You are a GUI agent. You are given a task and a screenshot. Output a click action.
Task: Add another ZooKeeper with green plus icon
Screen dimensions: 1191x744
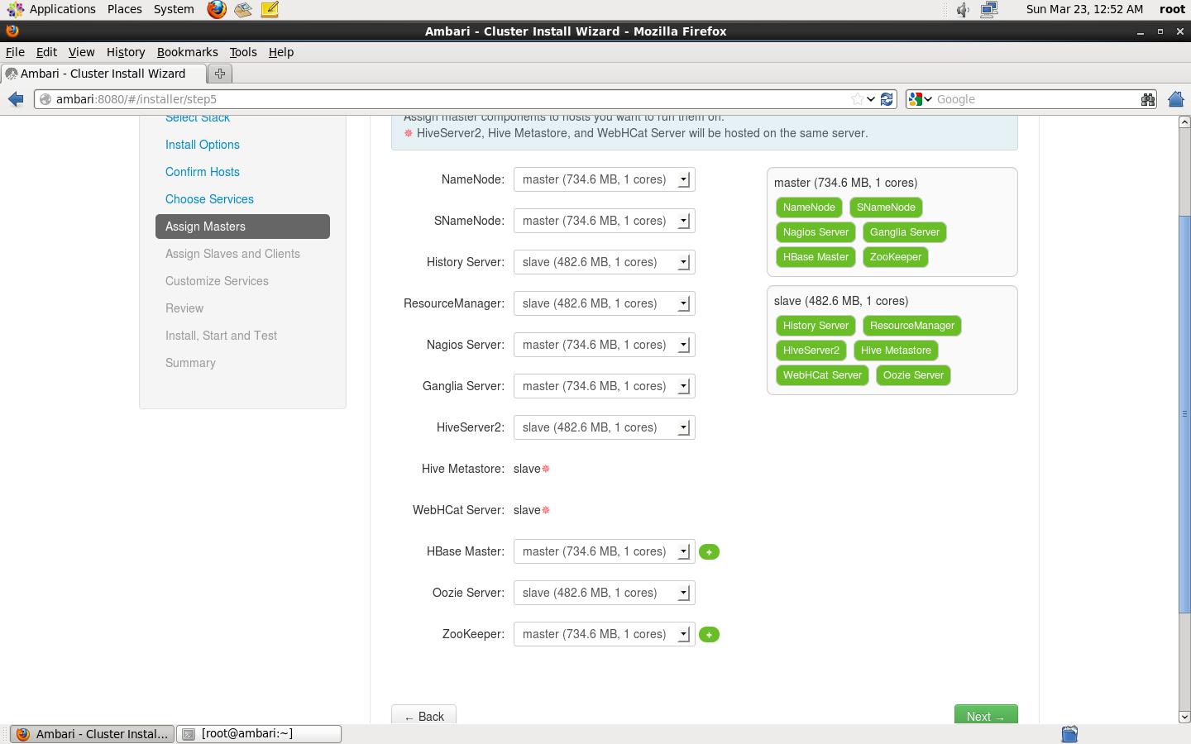click(709, 634)
